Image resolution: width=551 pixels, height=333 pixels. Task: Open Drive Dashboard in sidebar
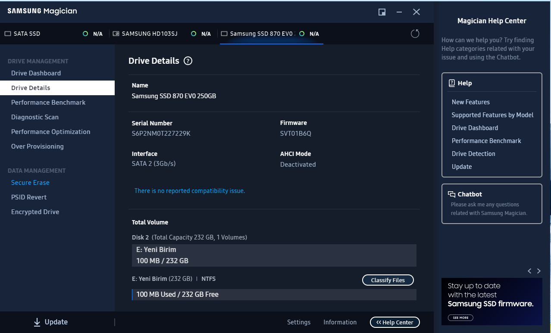pos(36,73)
